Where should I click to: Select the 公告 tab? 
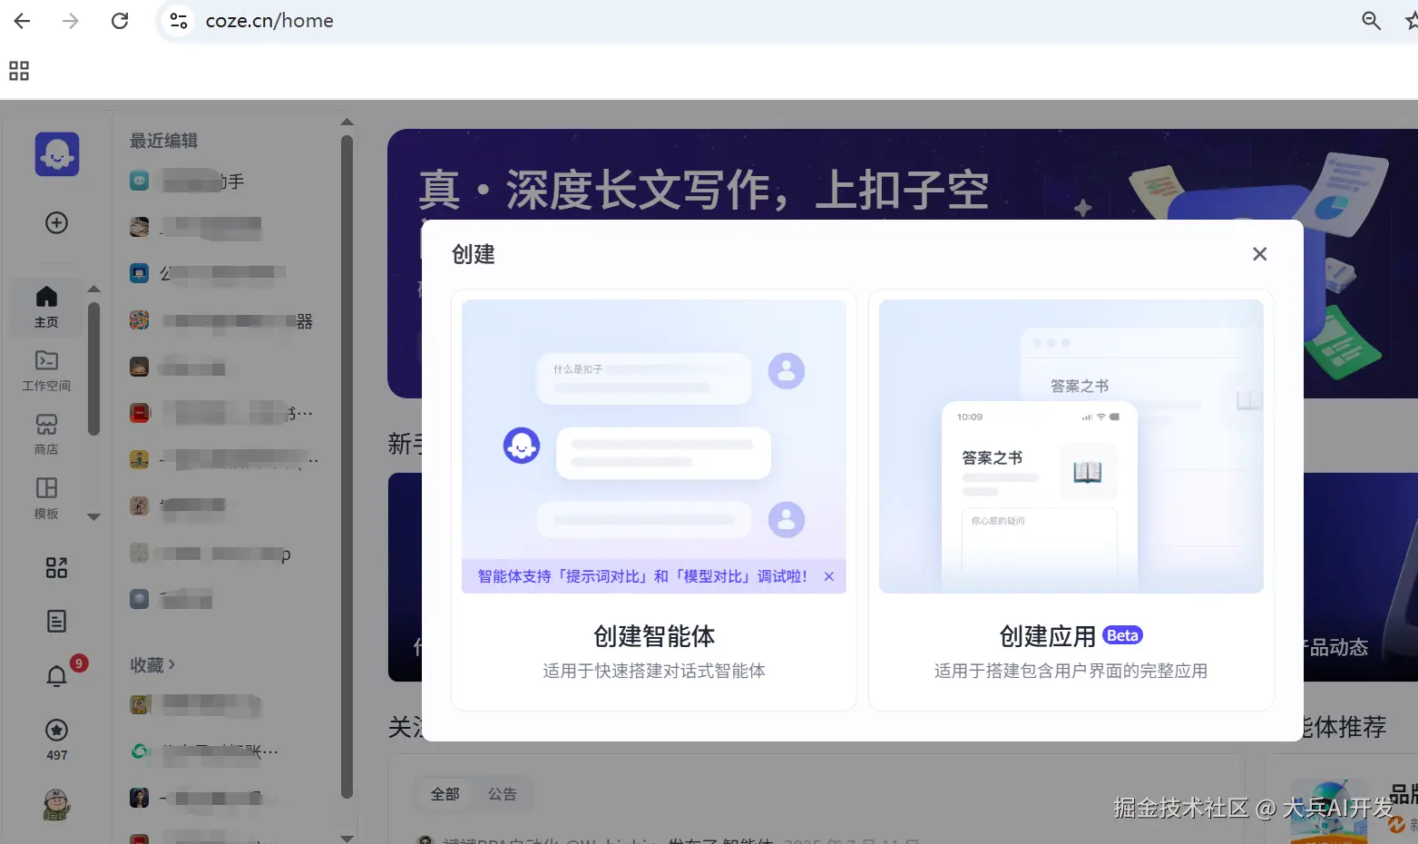coord(502,794)
